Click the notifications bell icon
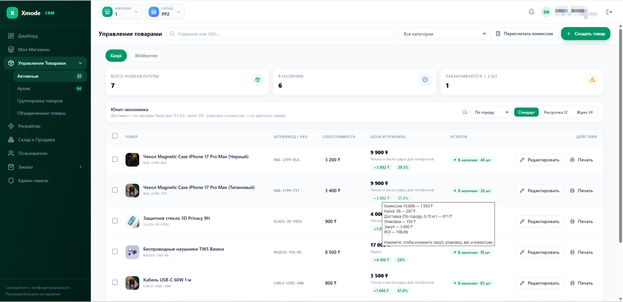The image size is (623, 302). click(x=531, y=12)
